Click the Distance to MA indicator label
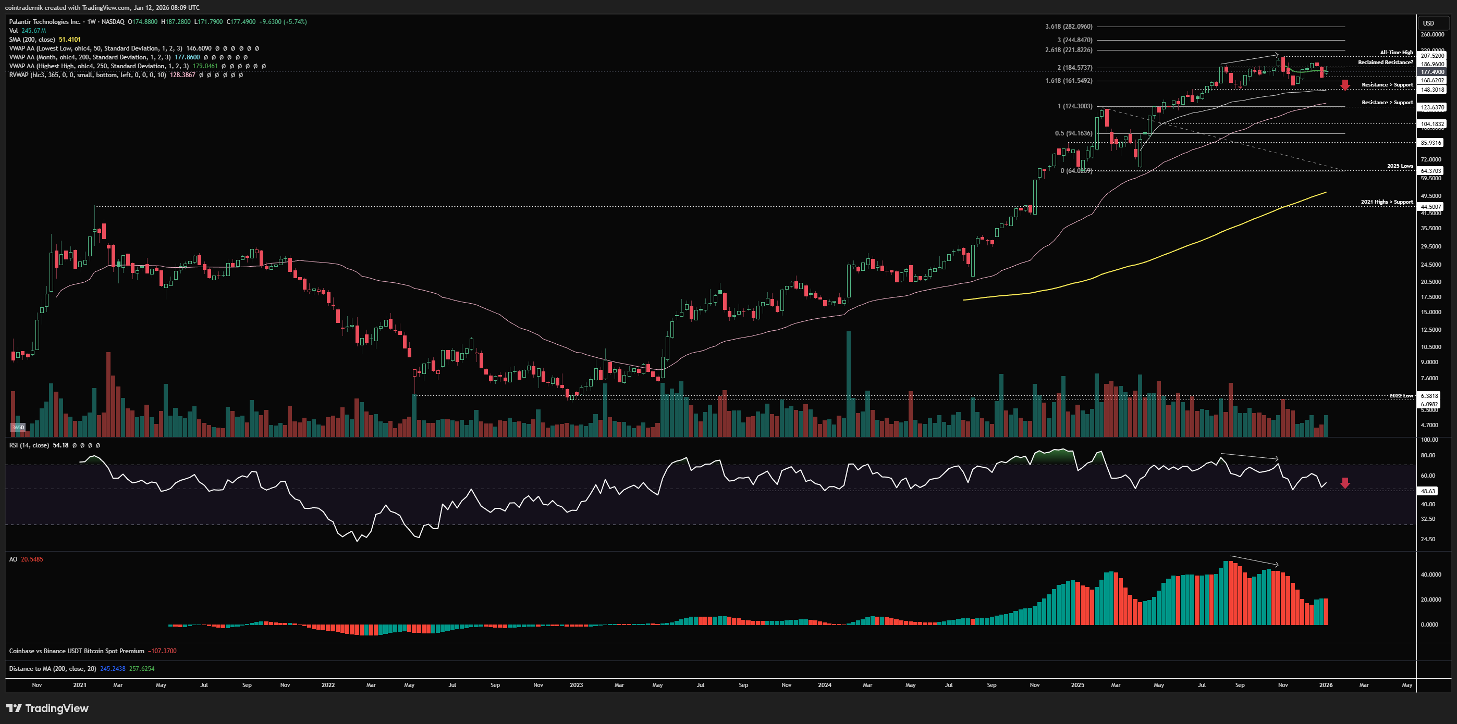The height and width of the screenshot is (724, 1457). [x=53, y=669]
